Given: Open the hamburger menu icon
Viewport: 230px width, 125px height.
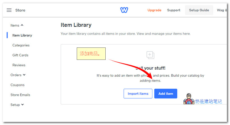Looking at the screenshot, I should 9,10.
